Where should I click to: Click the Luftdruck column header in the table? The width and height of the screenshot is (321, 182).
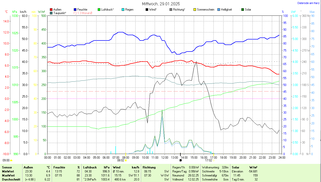pos(90,167)
